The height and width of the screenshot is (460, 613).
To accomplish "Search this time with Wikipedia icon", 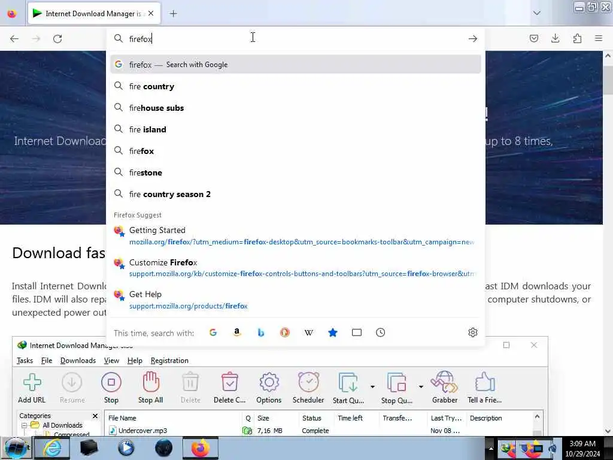I will [308, 332].
